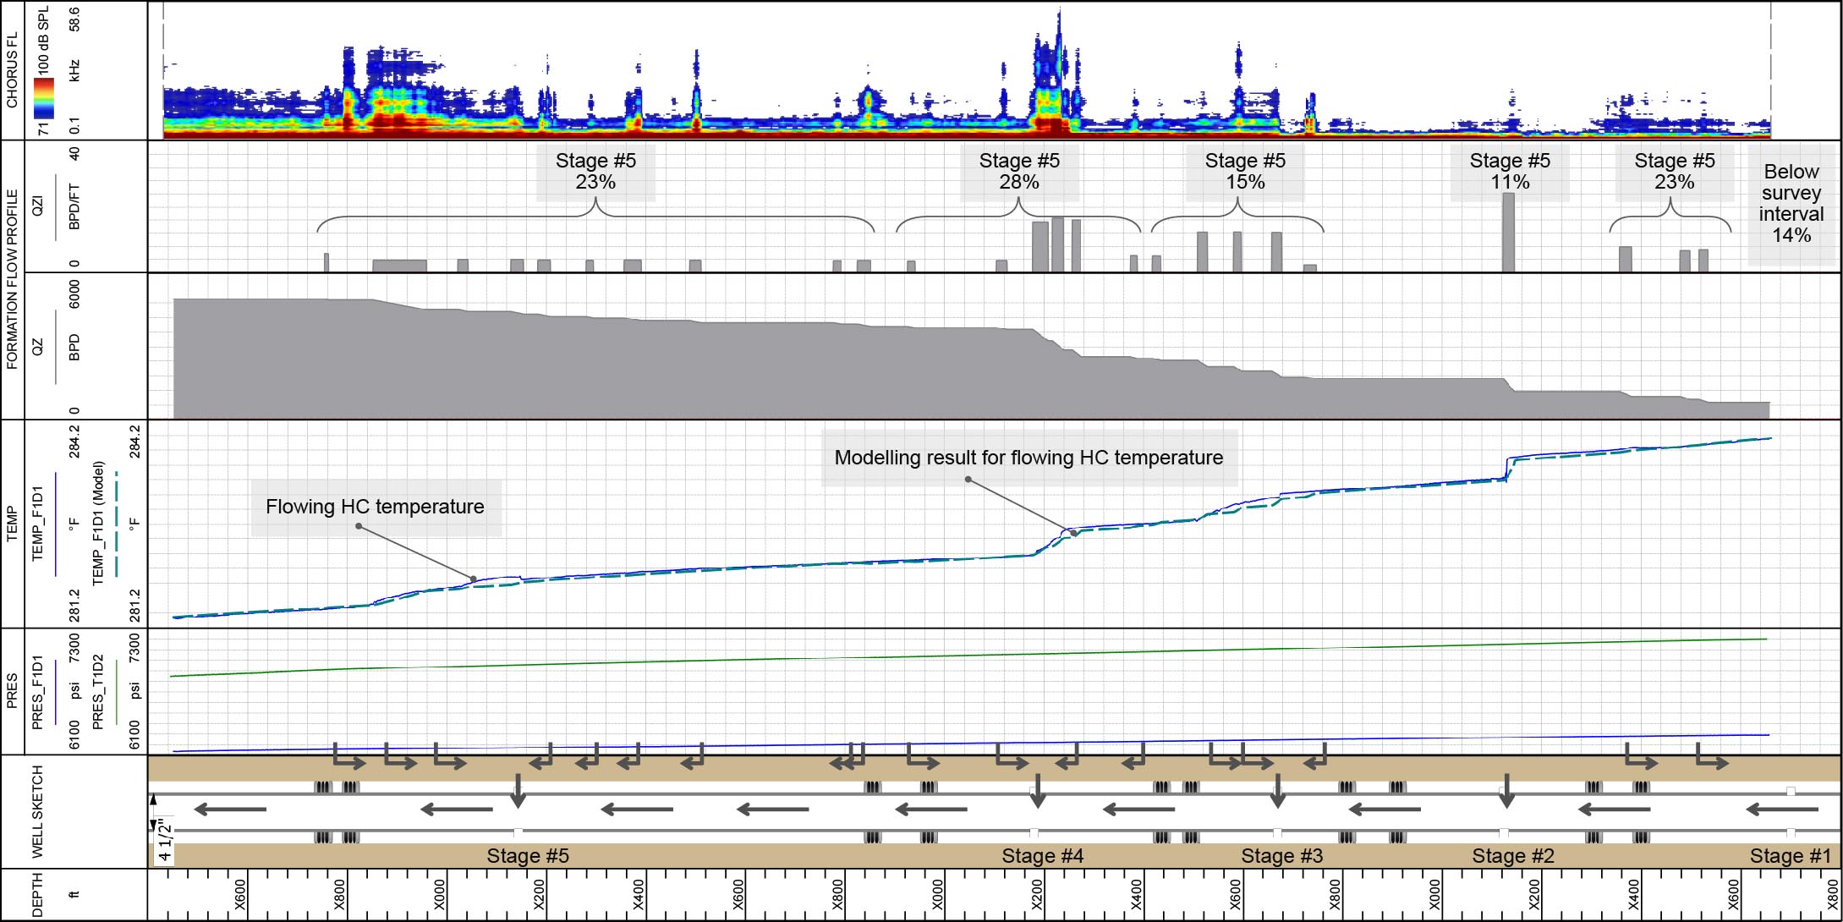Click the DEPTH track header

click(37, 894)
